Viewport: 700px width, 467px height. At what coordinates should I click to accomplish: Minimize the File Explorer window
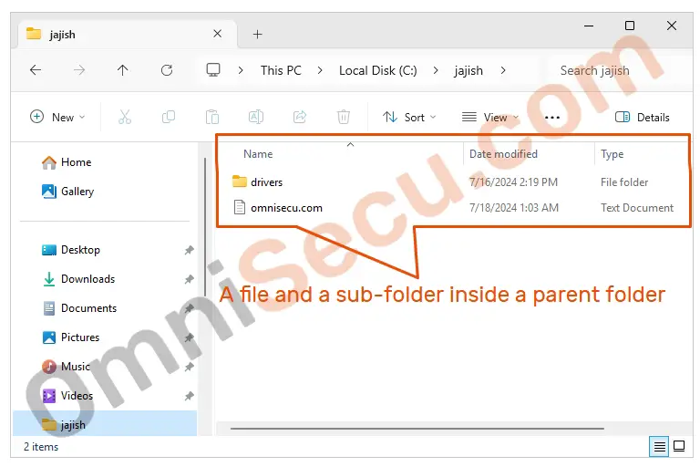click(x=589, y=26)
